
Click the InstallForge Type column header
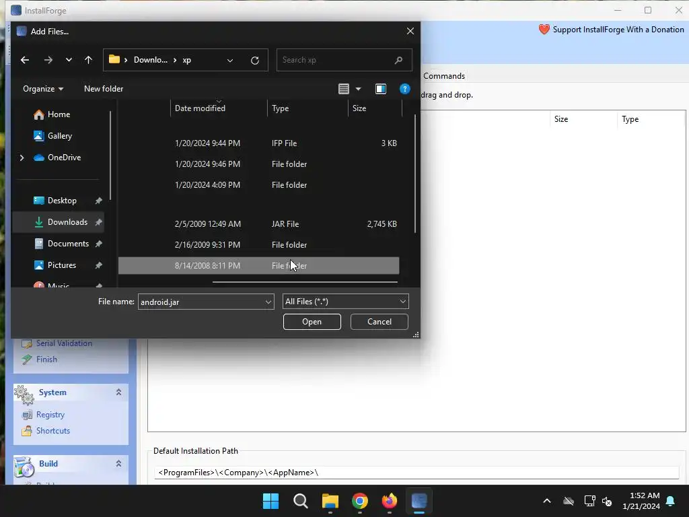651,119
